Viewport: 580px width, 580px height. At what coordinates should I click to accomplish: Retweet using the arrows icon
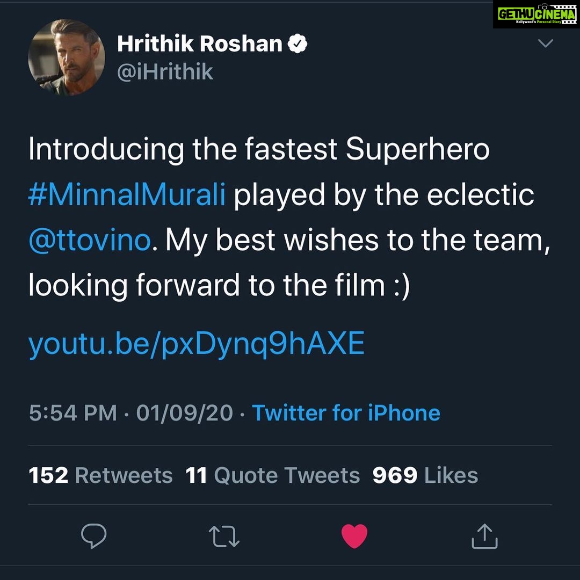click(x=224, y=536)
